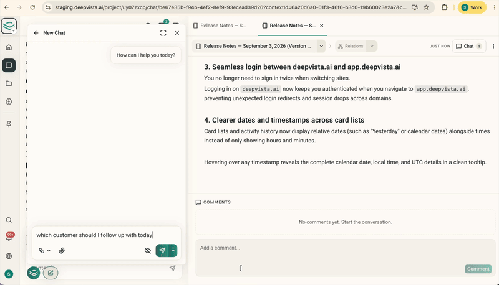
Task: Go to Home in the sidebar
Action: (x=9, y=47)
